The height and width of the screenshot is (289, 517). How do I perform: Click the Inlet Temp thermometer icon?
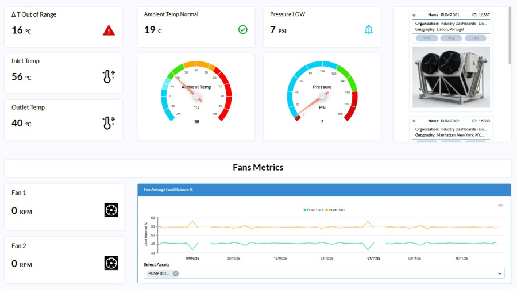[109, 77]
